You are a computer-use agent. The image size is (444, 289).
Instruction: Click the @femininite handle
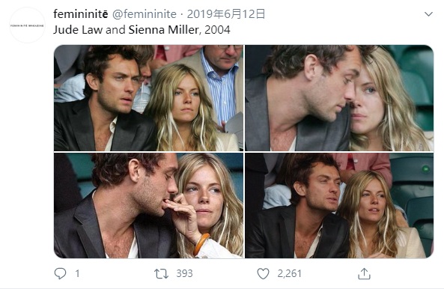(x=145, y=14)
